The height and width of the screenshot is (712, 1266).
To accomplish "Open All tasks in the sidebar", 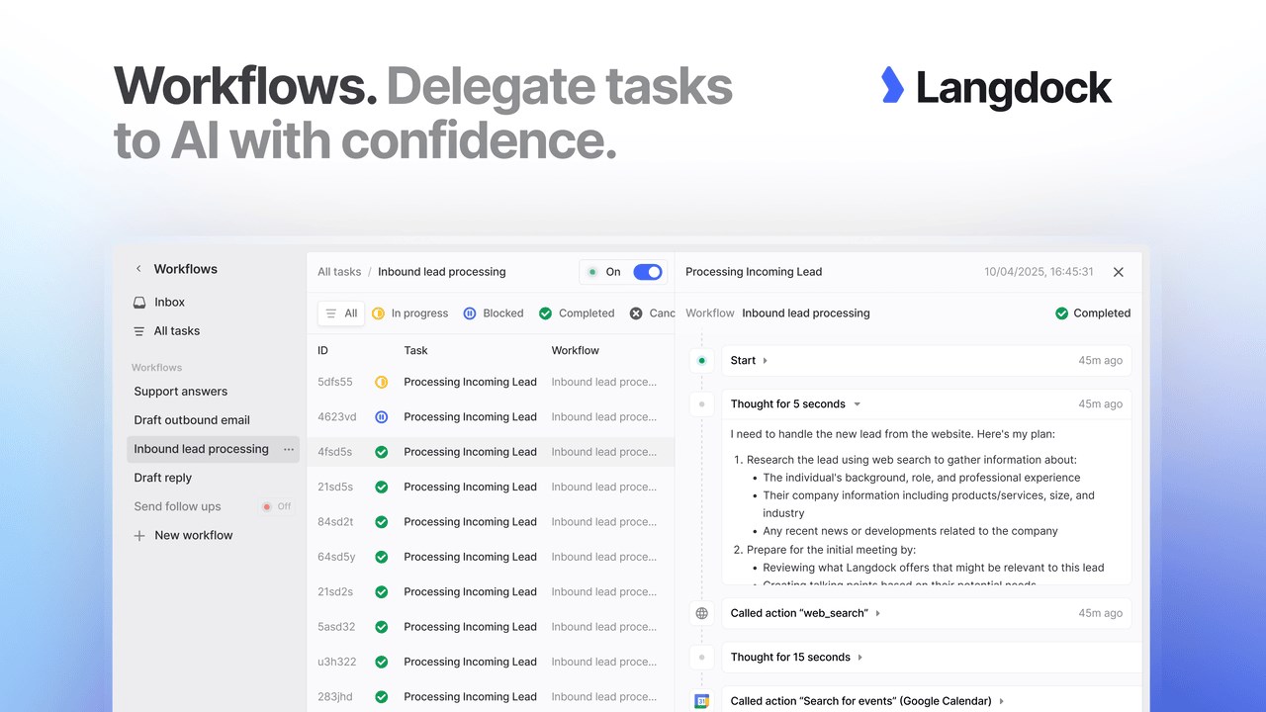I will 176,331.
